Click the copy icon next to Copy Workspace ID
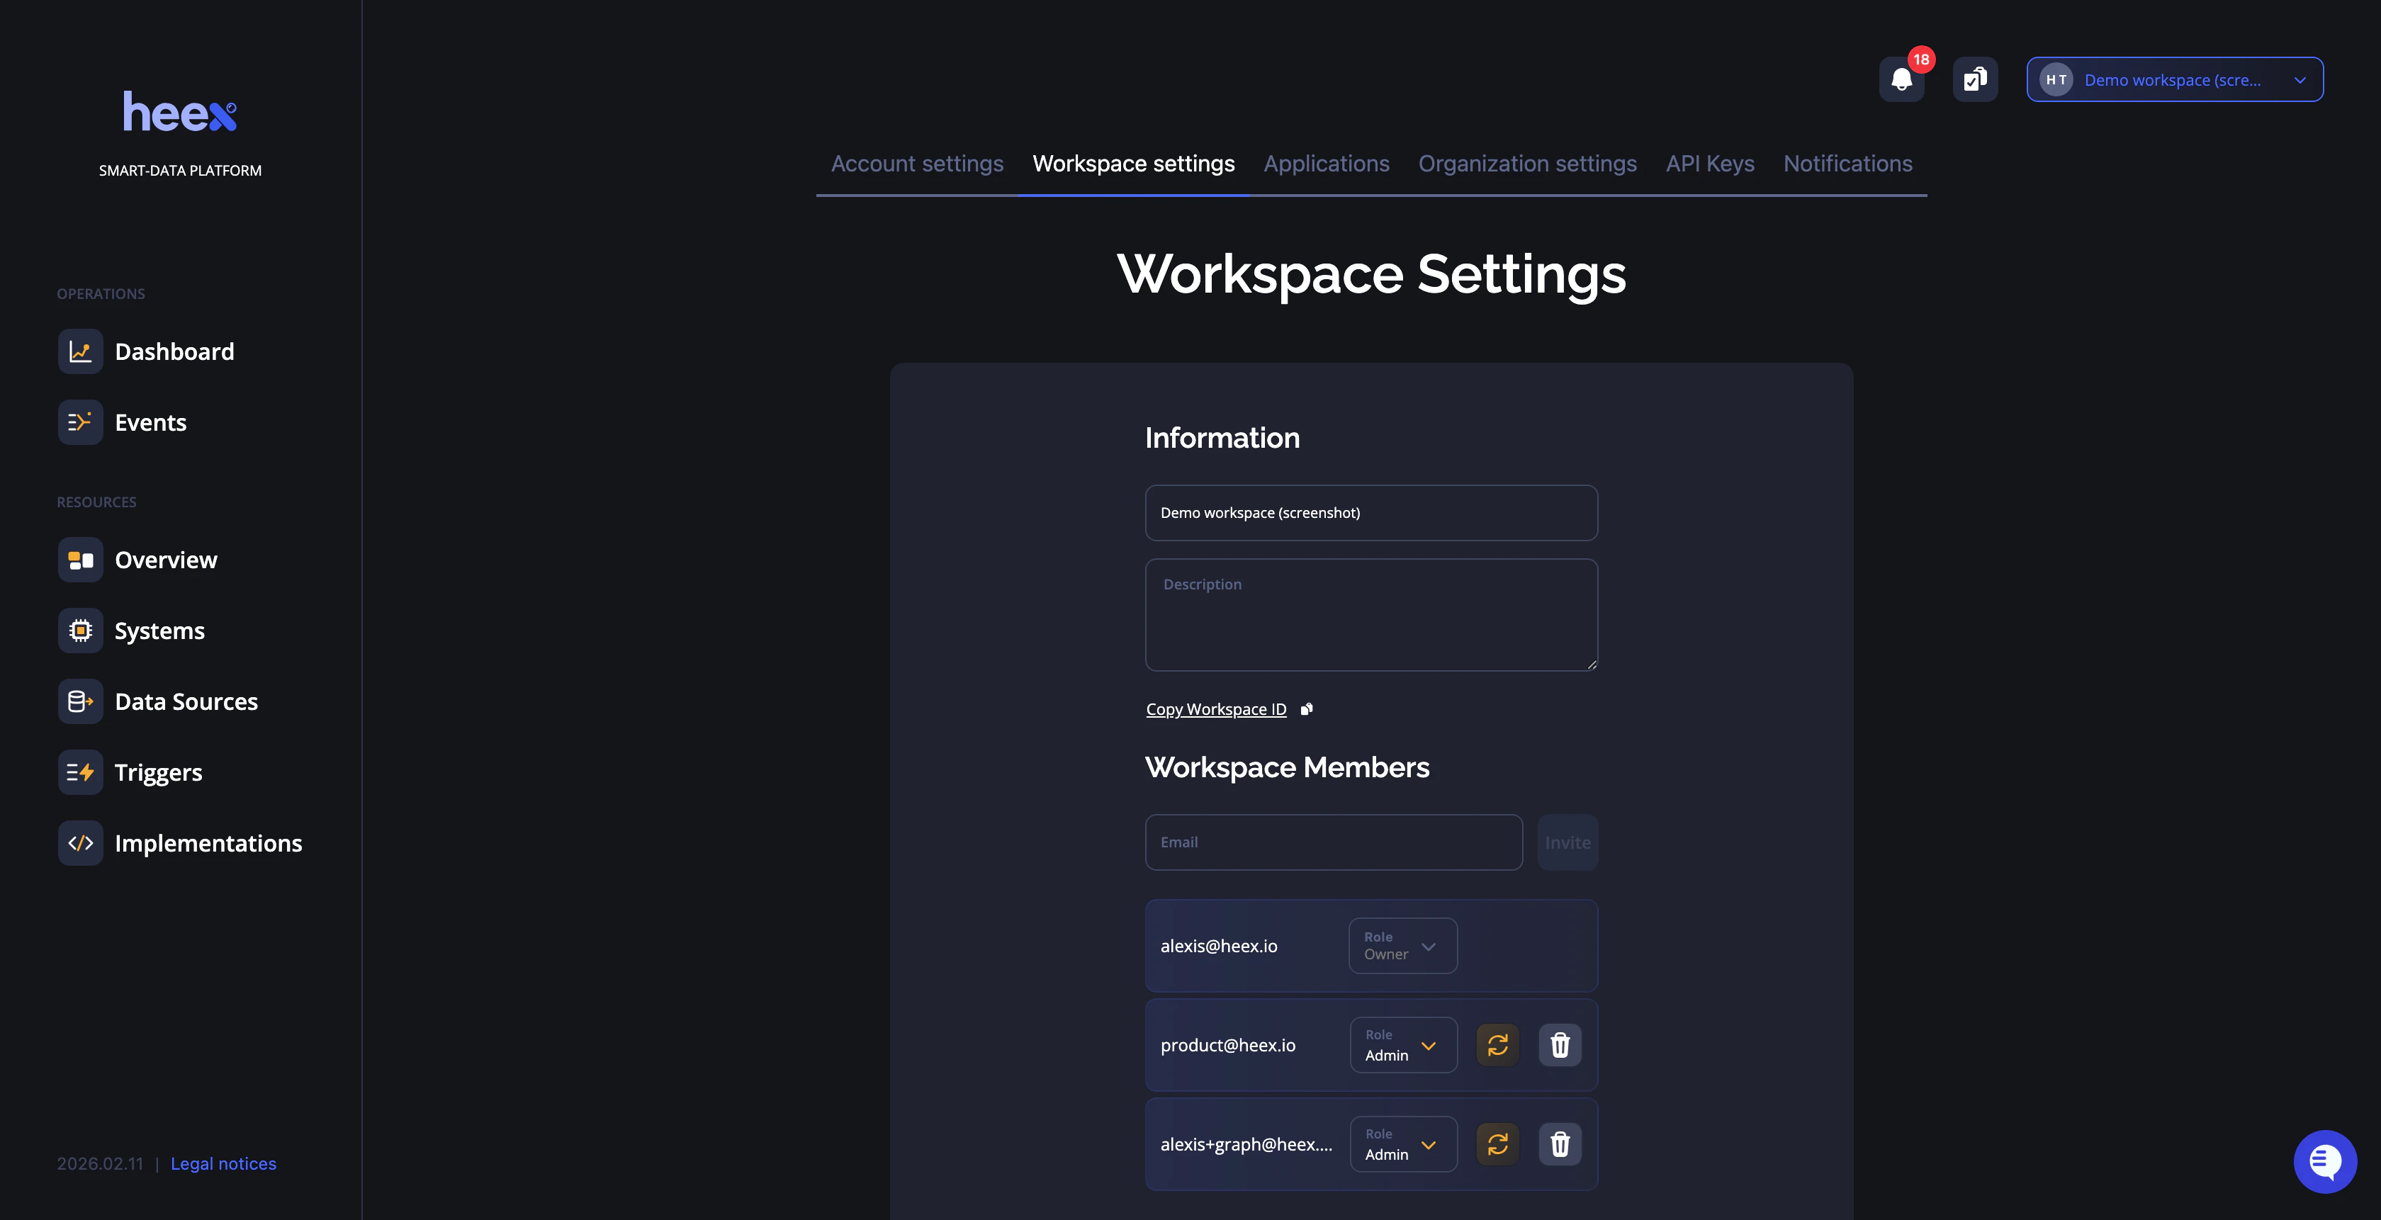This screenshot has height=1220, width=2381. 1306,709
